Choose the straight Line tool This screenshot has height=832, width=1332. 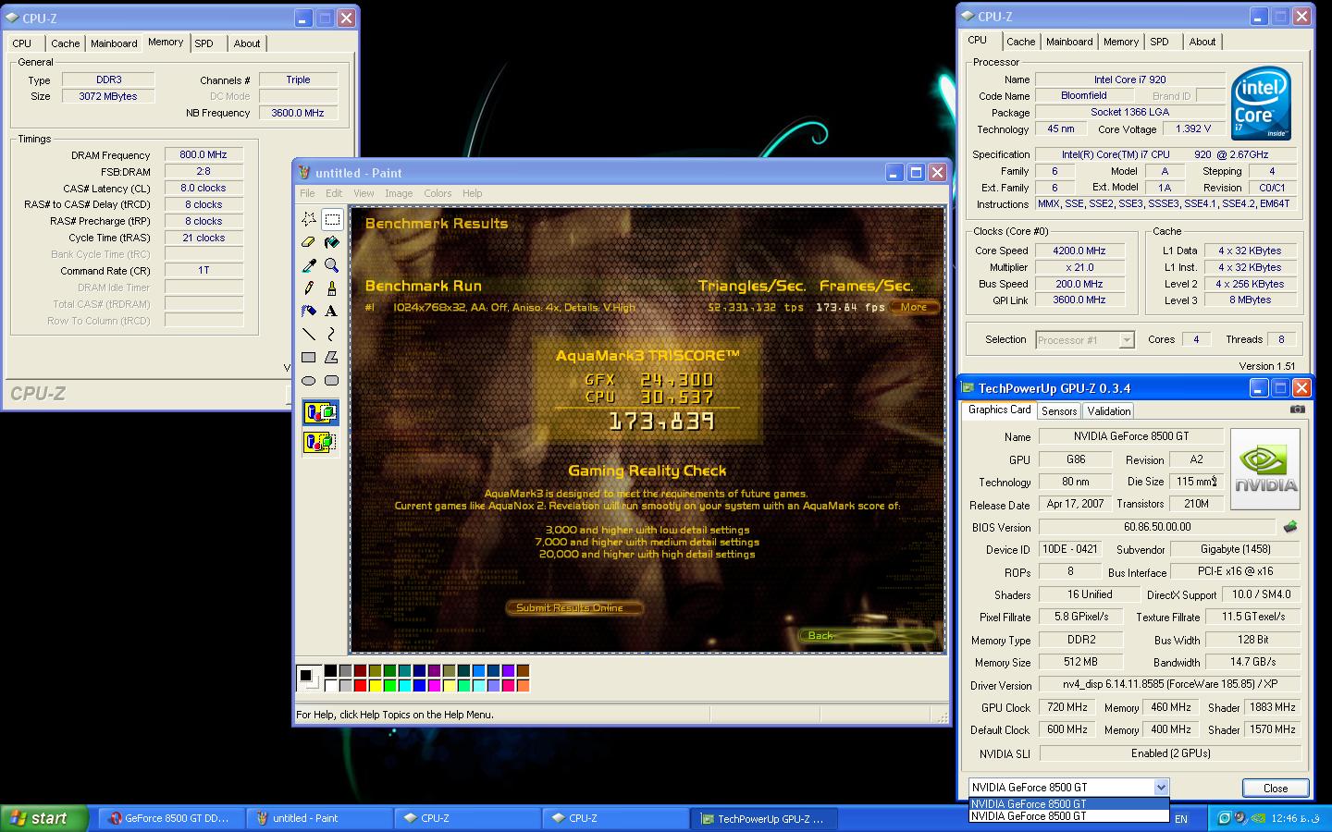[309, 334]
